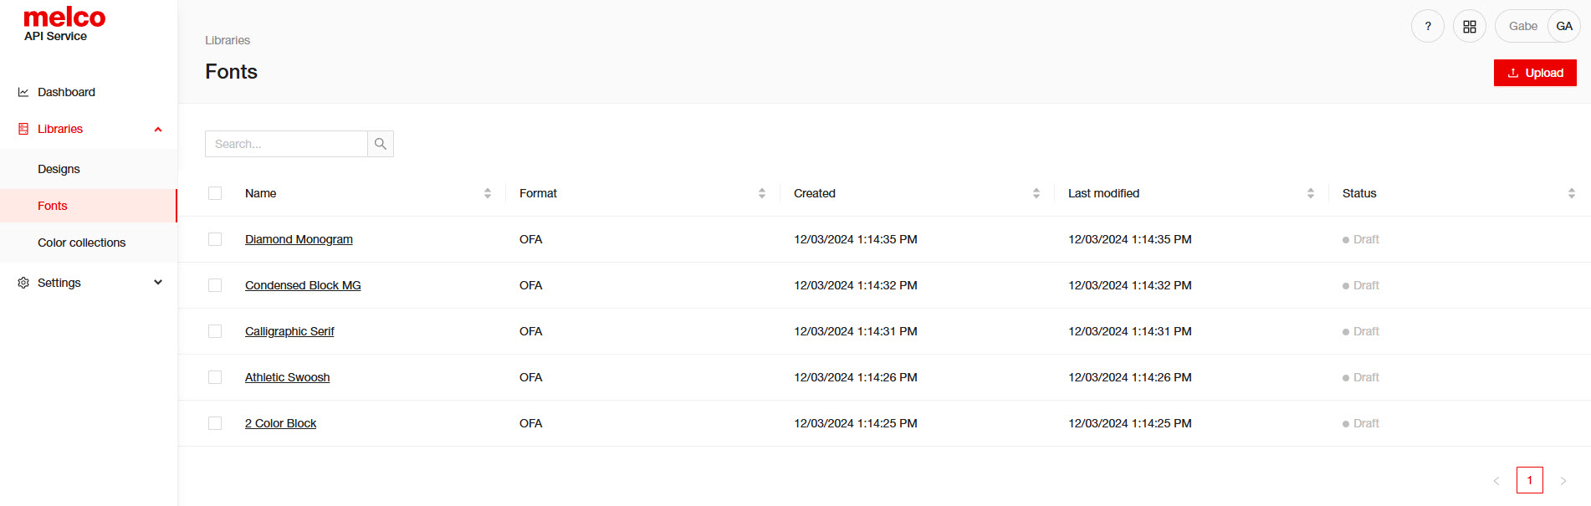Click into the Search input field
The height and width of the screenshot is (506, 1591).
pos(286,144)
